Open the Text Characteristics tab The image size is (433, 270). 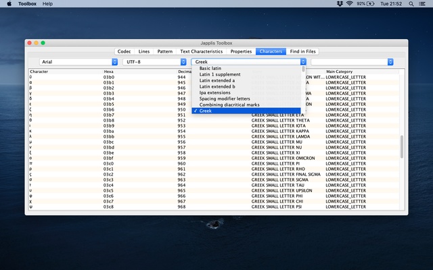202,51
